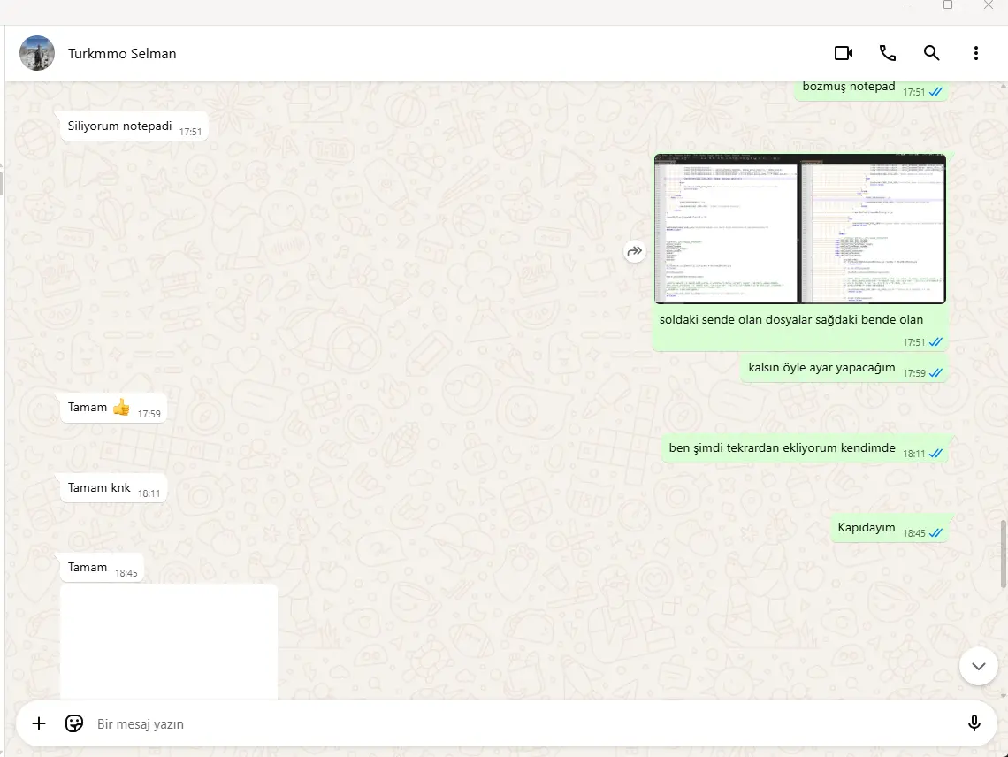This screenshot has height=757, width=1008.
Task: Select the 'kalsın öyle ayar yapacağım' message
Action: tap(821, 368)
